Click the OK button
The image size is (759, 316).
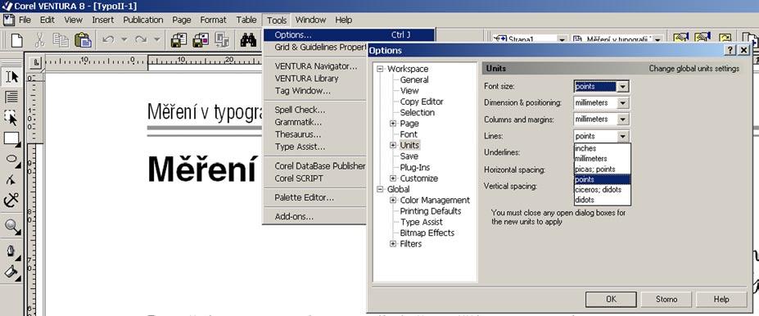coord(611,299)
